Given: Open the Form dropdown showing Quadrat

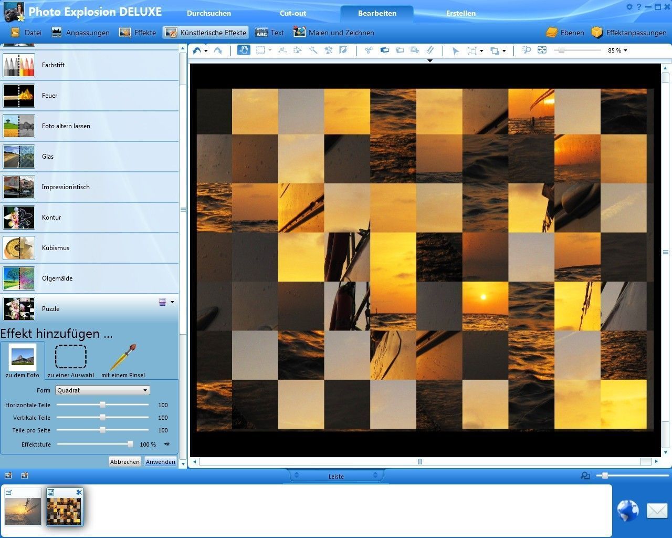Looking at the screenshot, I should click(x=103, y=390).
